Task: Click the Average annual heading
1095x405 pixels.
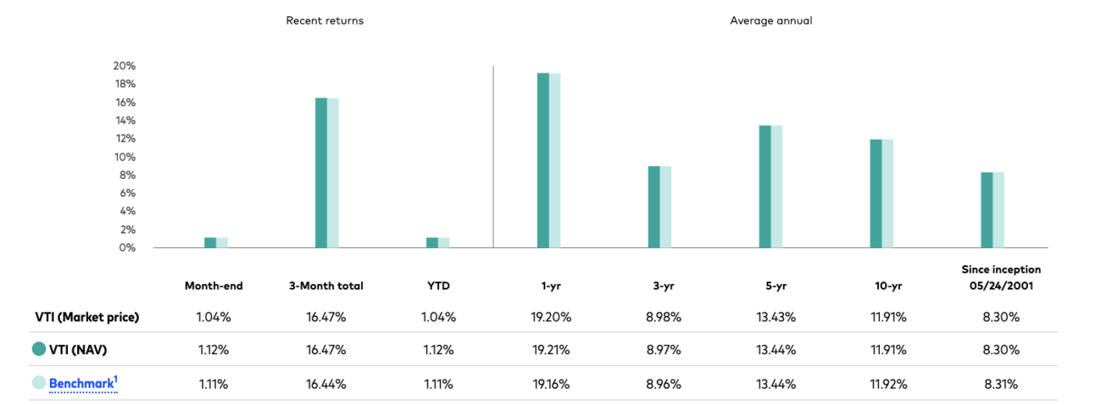Action: point(770,20)
